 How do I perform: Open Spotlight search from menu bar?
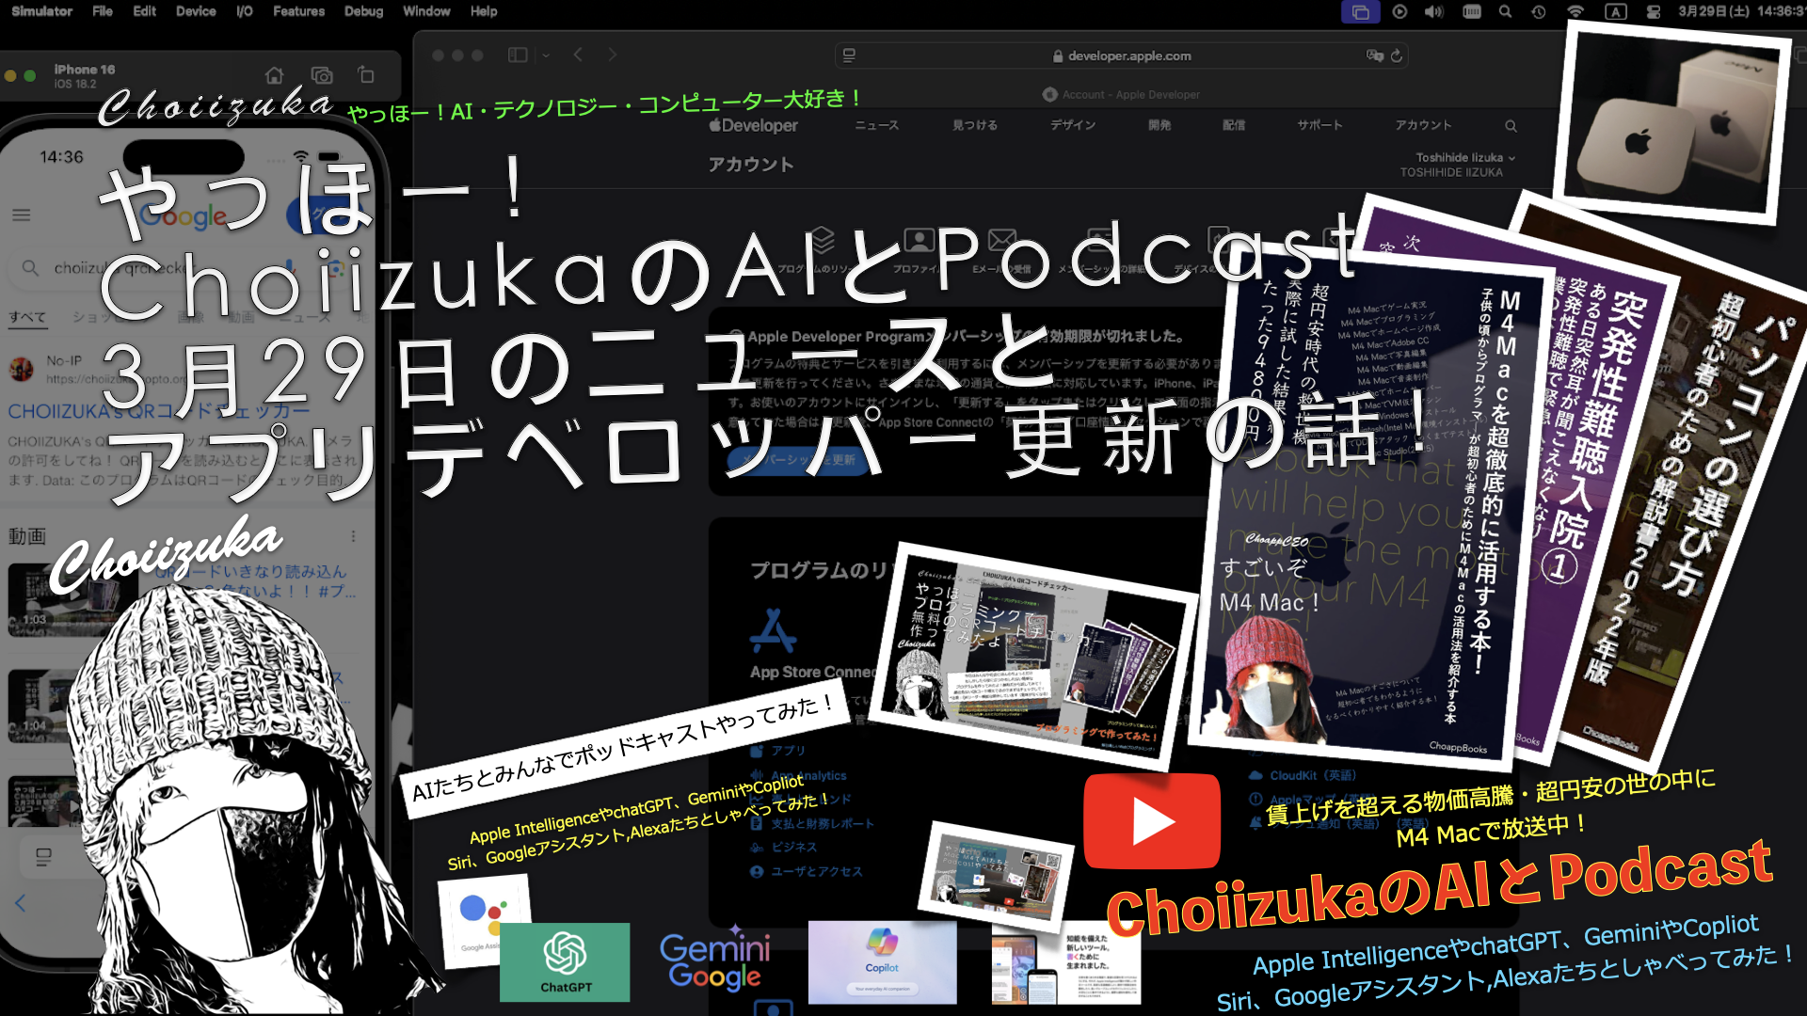[1505, 11]
